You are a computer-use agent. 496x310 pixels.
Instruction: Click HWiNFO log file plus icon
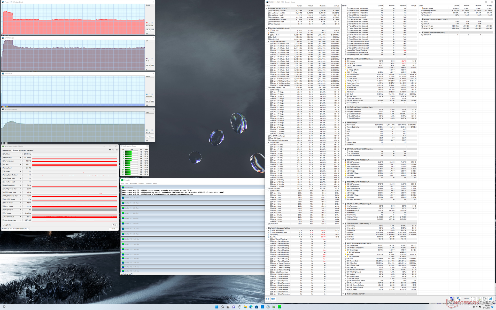pyautogui.click(x=479, y=299)
